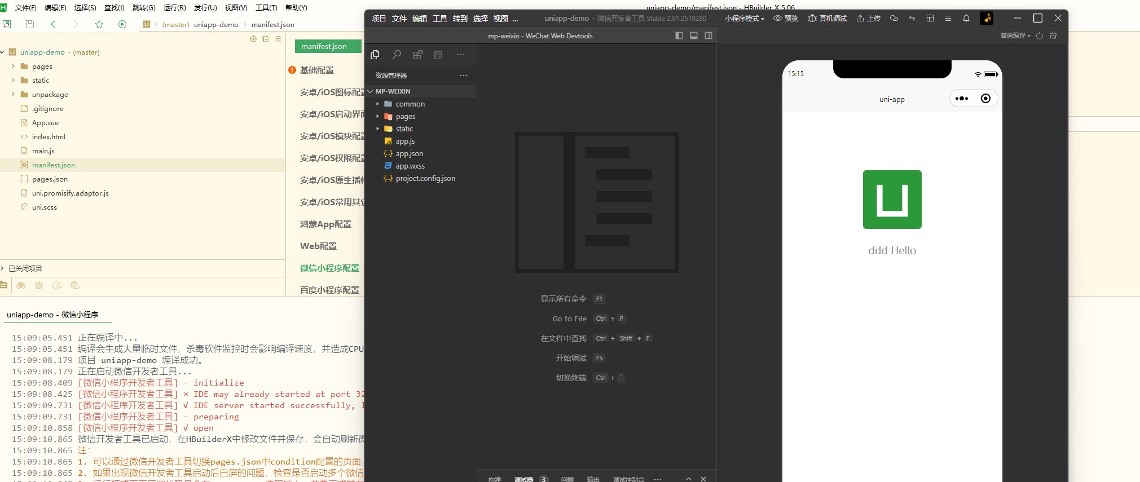Open the search magnifier in WeChat Devtools sidebar
Image resolution: width=1140 pixels, height=482 pixels.
pyautogui.click(x=397, y=55)
